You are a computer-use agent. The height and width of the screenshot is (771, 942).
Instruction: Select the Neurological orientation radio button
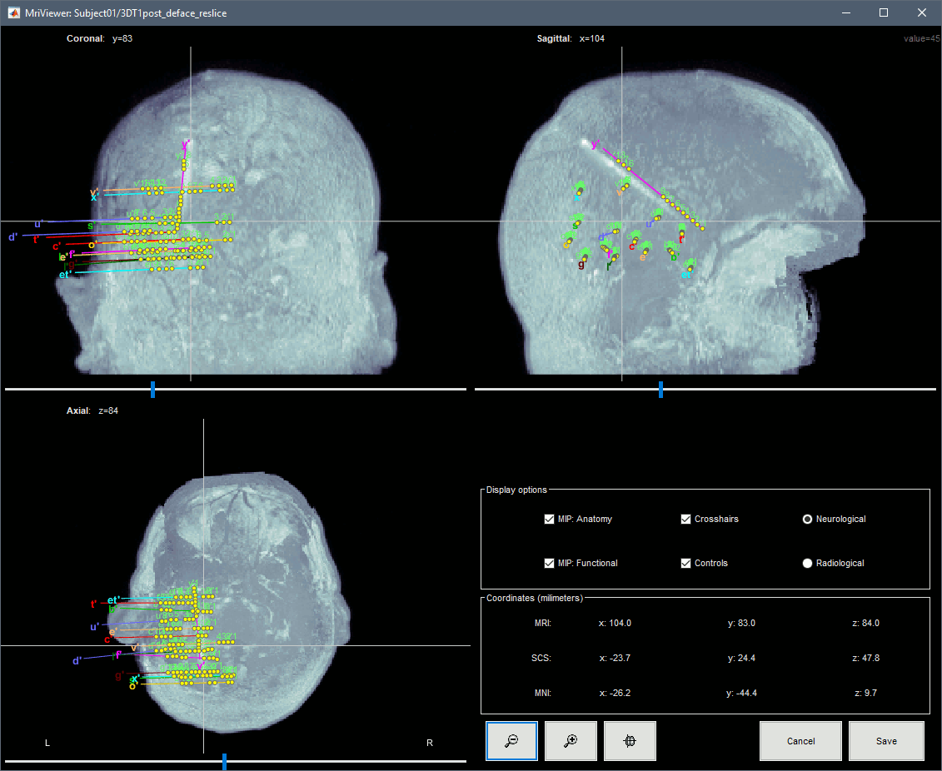pos(807,520)
